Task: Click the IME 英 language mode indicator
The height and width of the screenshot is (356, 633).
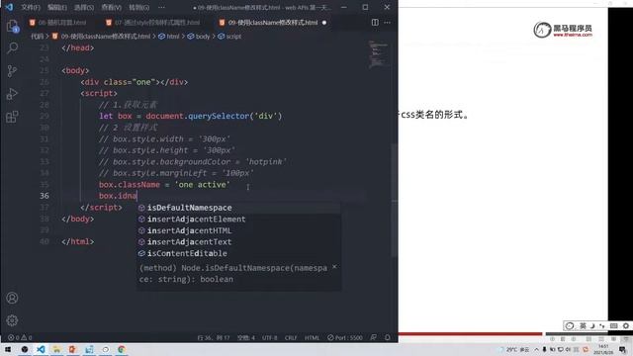Action: 583,325
